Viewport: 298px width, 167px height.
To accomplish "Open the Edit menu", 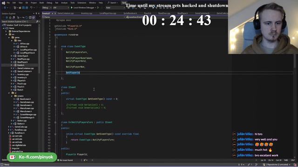I will pos(14,3).
